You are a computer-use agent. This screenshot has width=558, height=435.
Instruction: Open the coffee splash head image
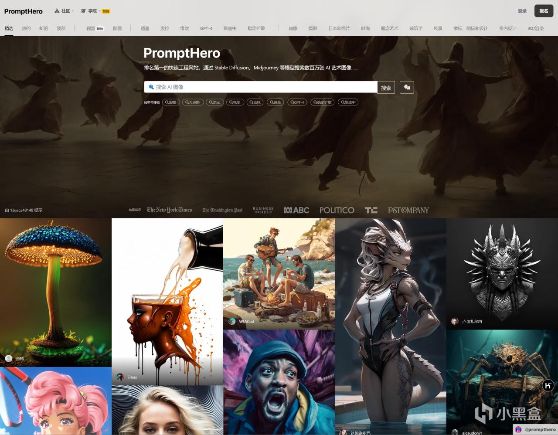[x=167, y=302]
